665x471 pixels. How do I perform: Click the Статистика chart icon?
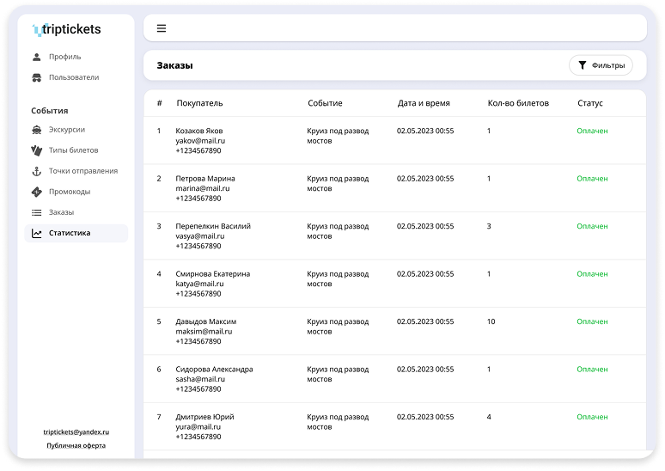(x=37, y=233)
